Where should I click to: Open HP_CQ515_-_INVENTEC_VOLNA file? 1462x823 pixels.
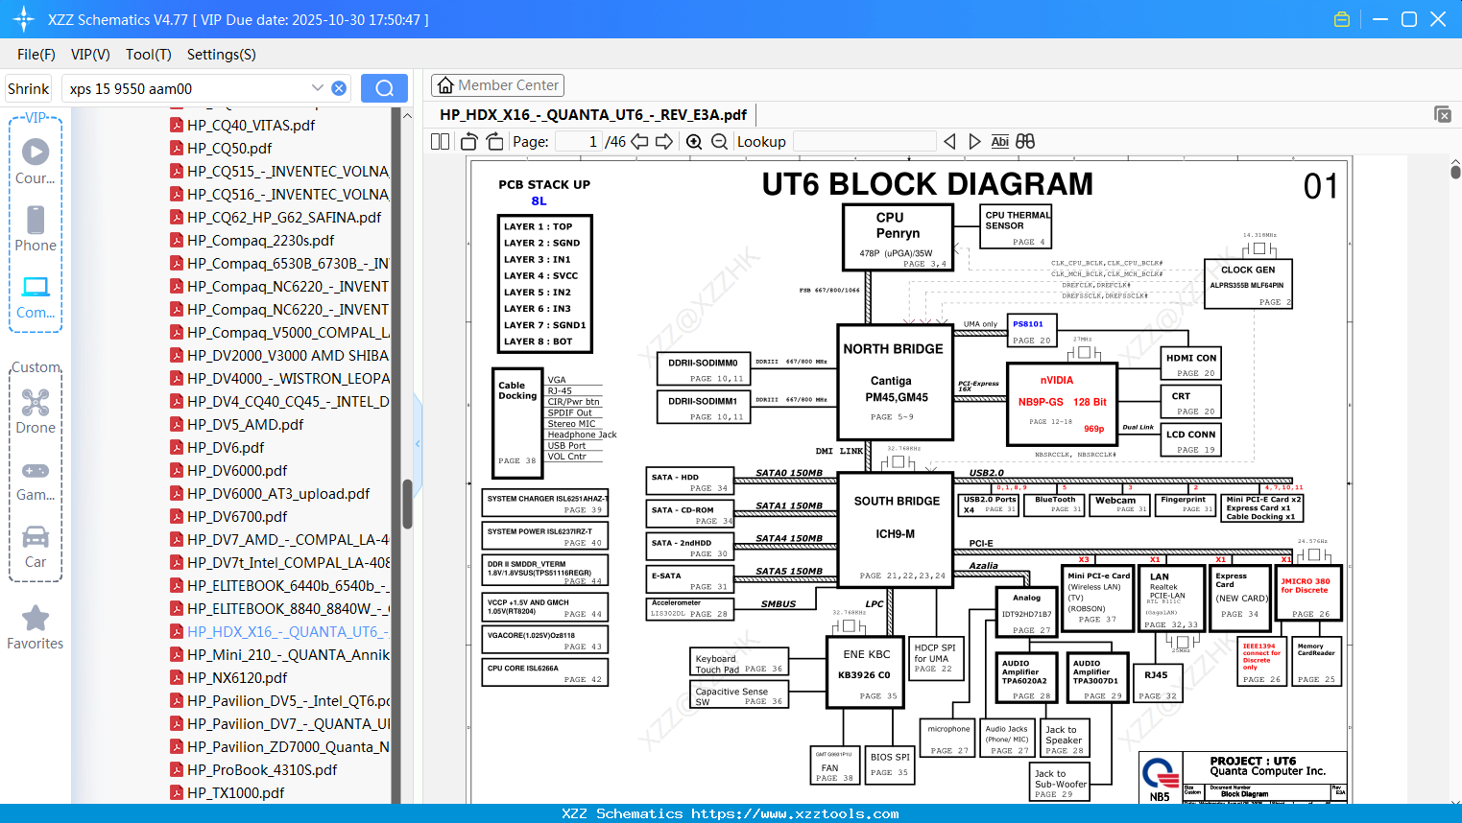288,171
